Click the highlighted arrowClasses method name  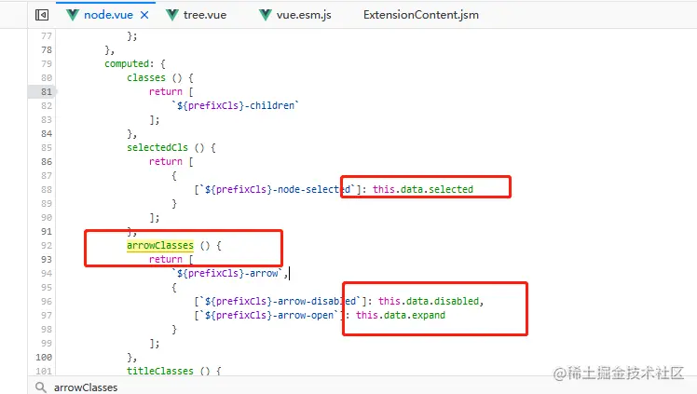click(160, 245)
